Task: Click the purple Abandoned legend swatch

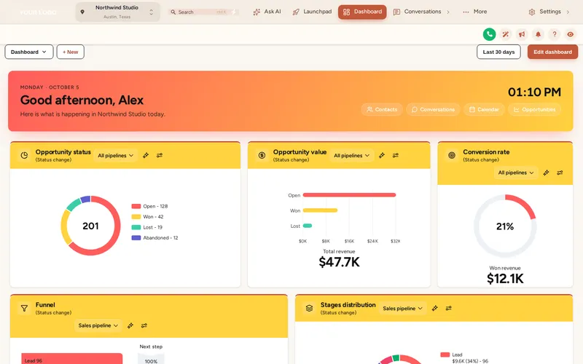Action: (x=136, y=238)
